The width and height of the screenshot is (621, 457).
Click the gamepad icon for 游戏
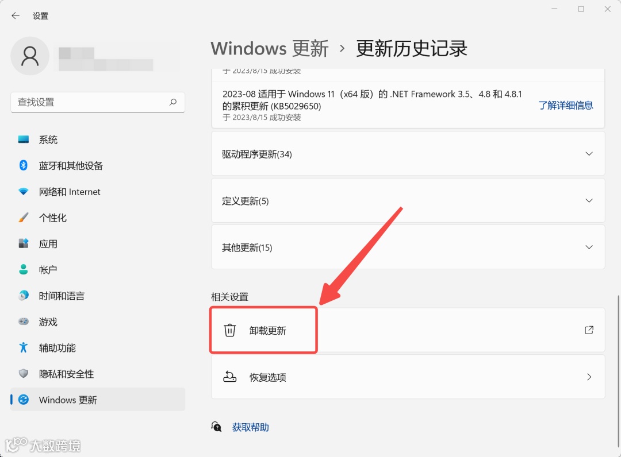click(x=24, y=322)
